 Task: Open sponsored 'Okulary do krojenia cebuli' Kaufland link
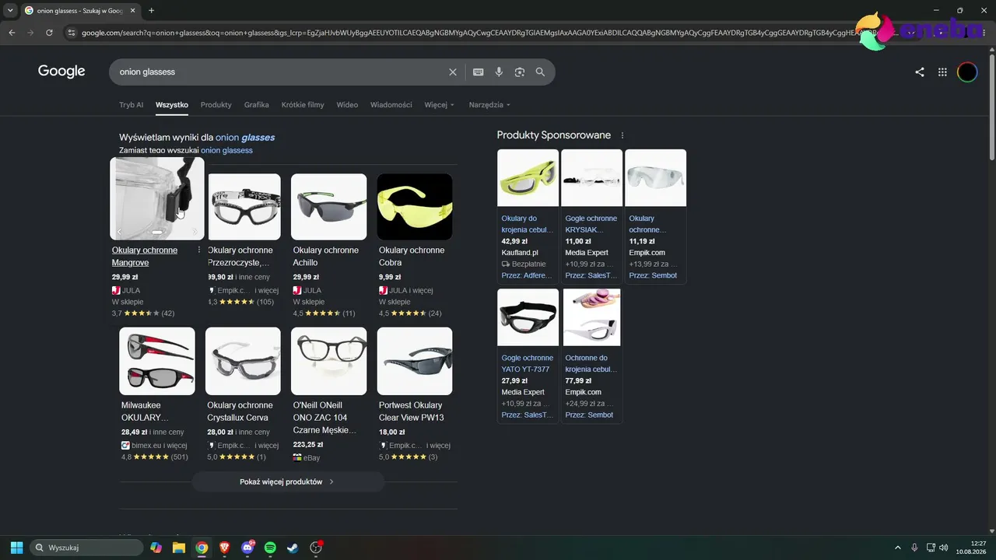click(528, 224)
